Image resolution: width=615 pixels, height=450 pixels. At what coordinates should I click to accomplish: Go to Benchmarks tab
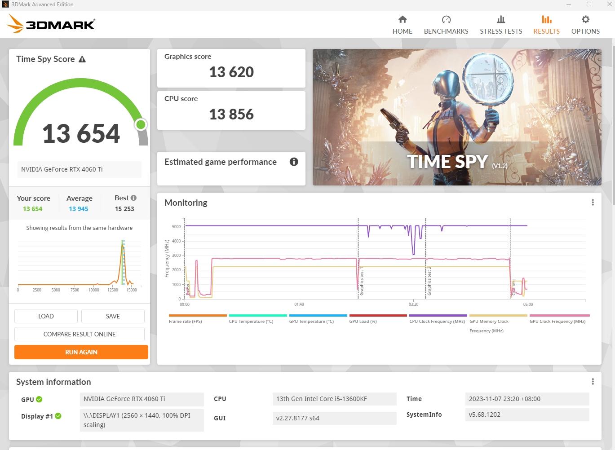click(x=446, y=25)
